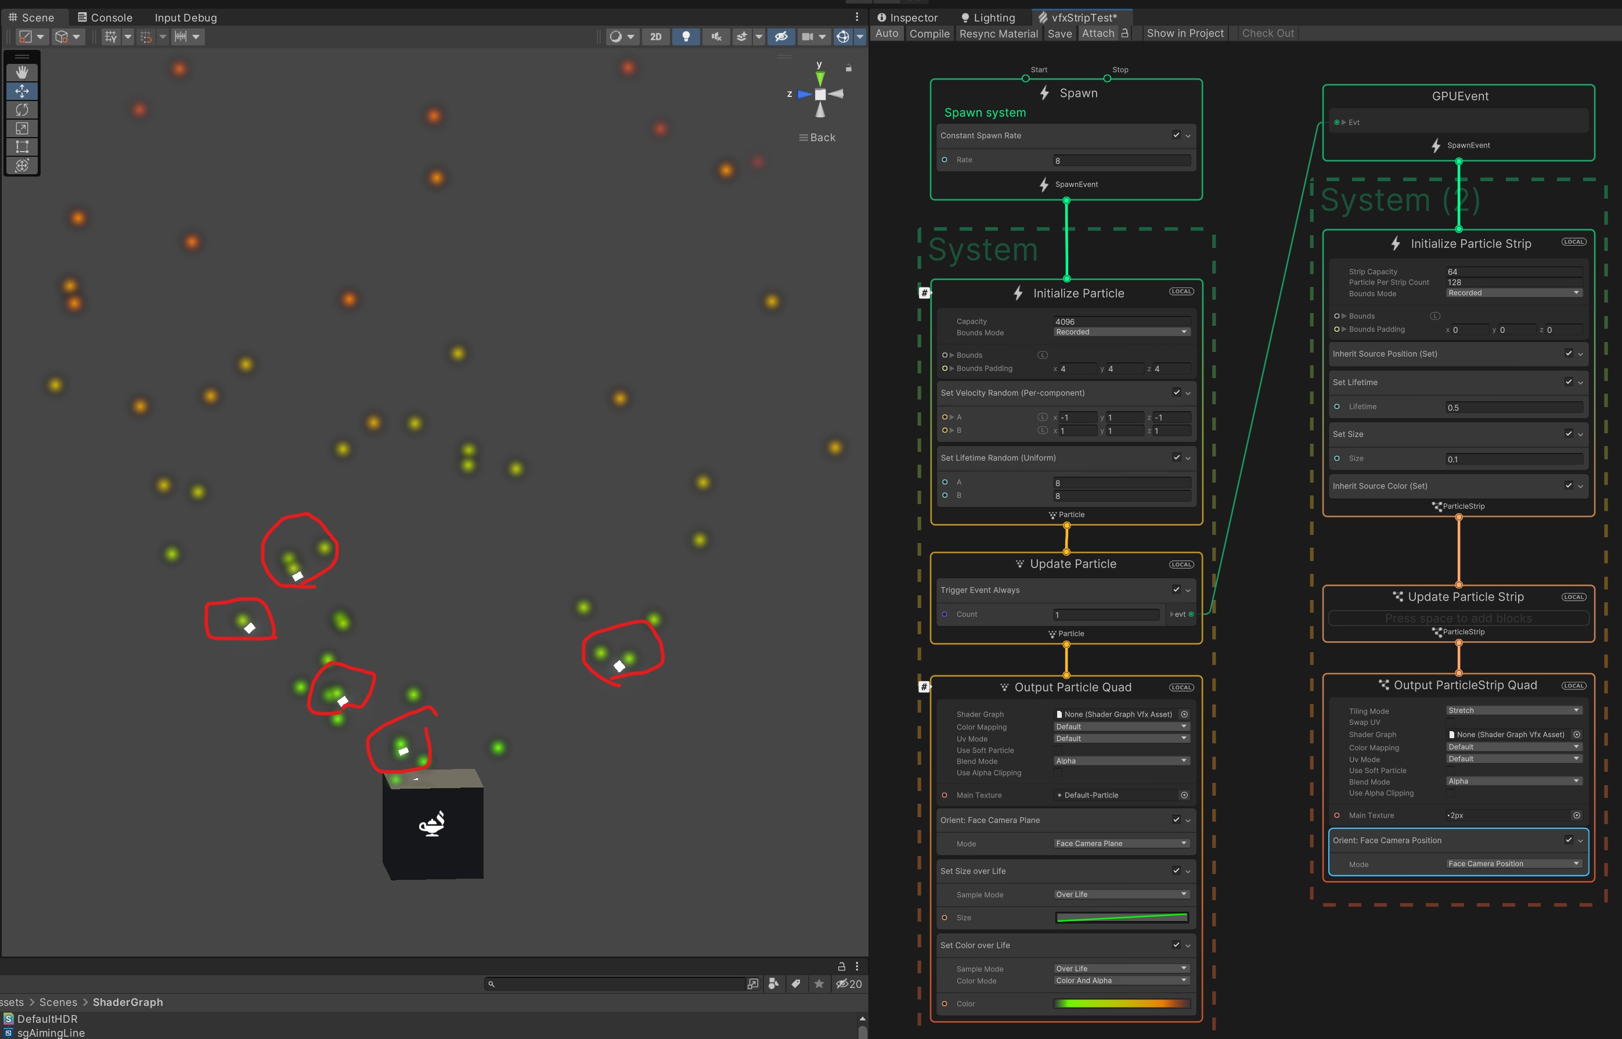
Task: Open the Color over Life gradient swatch
Action: (x=1121, y=1003)
